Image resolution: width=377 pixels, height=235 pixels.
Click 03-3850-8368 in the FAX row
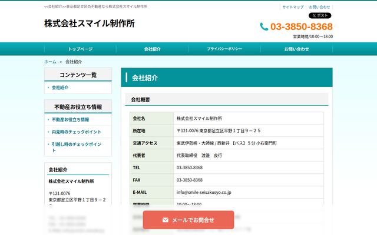click(x=190, y=180)
